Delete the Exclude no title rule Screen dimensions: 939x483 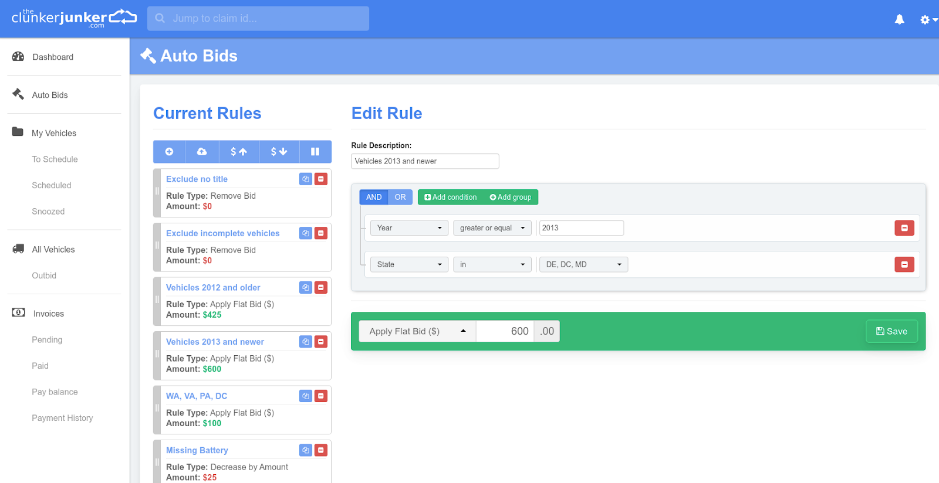[321, 179]
